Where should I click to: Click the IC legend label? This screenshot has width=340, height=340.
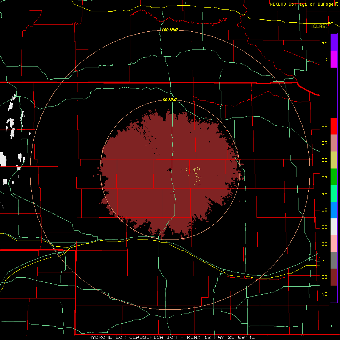[x=324, y=244]
